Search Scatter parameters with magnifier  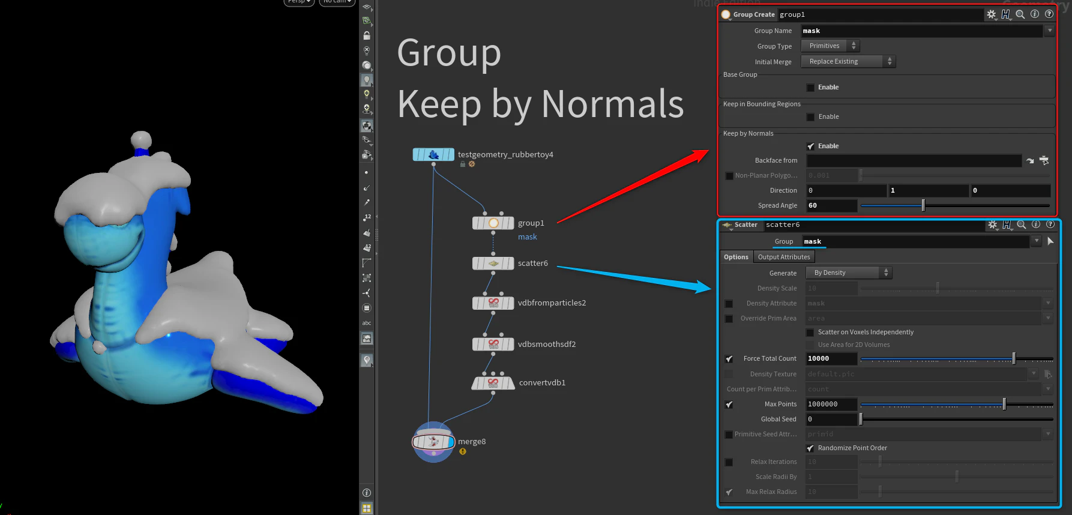click(x=1022, y=224)
